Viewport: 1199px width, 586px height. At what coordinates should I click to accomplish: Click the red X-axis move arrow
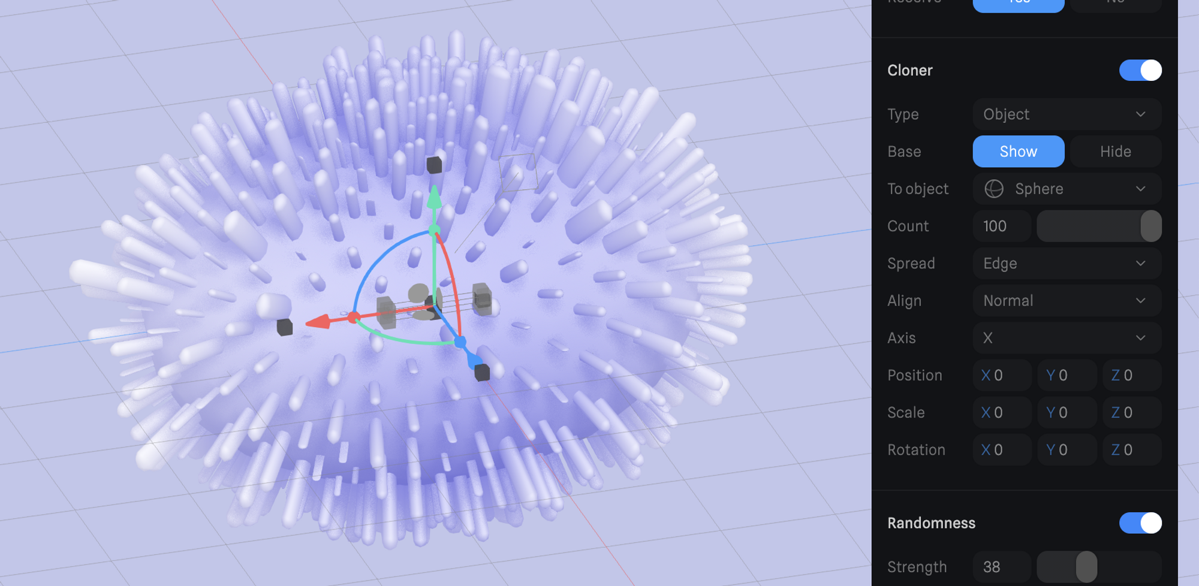click(318, 322)
